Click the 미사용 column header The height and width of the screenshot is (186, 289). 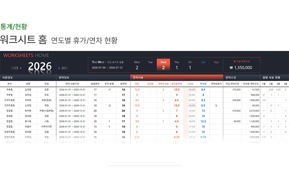tap(203, 83)
